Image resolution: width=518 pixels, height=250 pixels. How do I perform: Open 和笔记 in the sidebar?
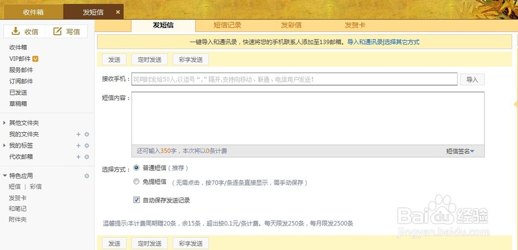click(x=18, y=209)
